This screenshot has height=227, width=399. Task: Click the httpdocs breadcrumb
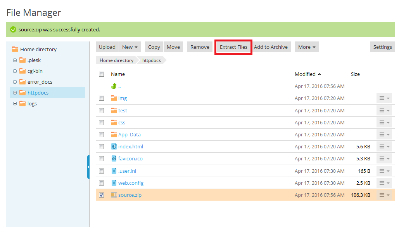(x=152, y=60)
